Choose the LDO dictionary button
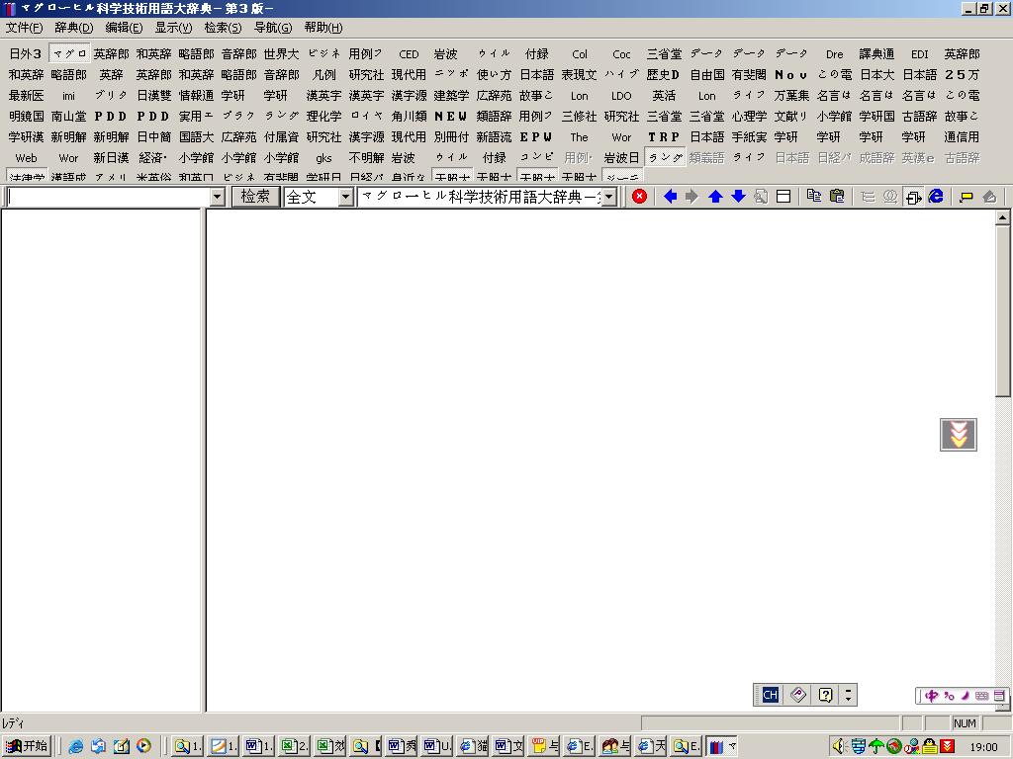The image size is (1013, 759). [621, 95]
